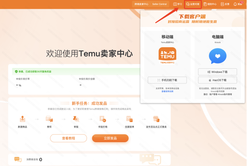
Task: Open the 学习 (learning) book icon
Action: [175, 4]
